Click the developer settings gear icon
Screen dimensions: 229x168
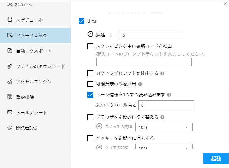tap(10, 128)
